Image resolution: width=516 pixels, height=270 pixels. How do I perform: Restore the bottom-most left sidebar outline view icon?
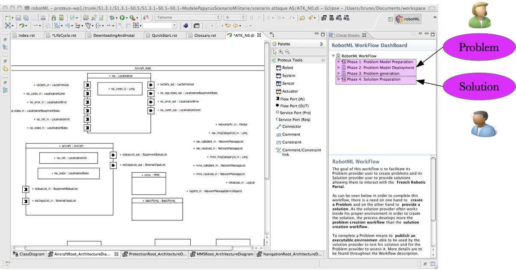[6, 90]
